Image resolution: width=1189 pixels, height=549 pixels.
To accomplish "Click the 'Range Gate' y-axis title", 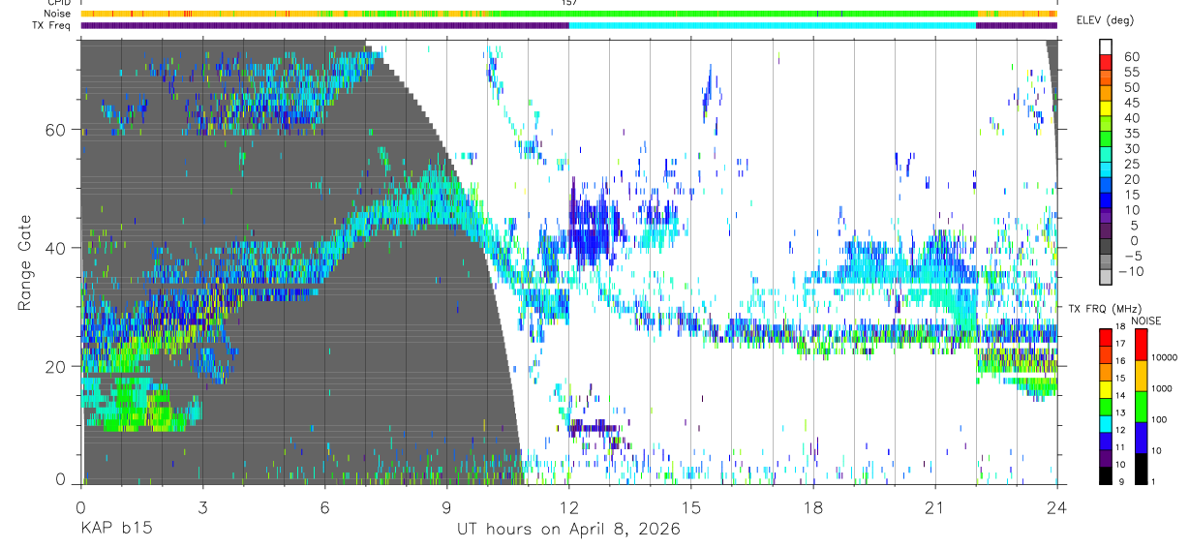I will point(25,263).
